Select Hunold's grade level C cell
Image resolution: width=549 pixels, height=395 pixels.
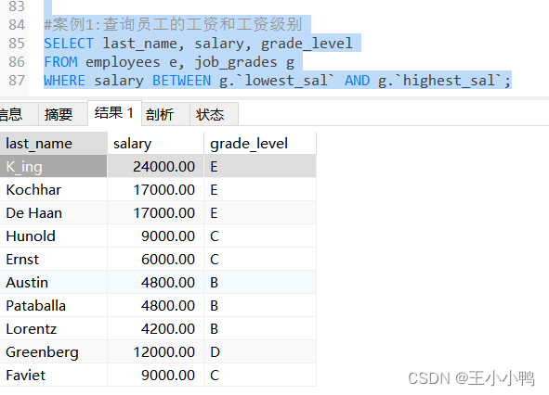click(x=260, y=236)
